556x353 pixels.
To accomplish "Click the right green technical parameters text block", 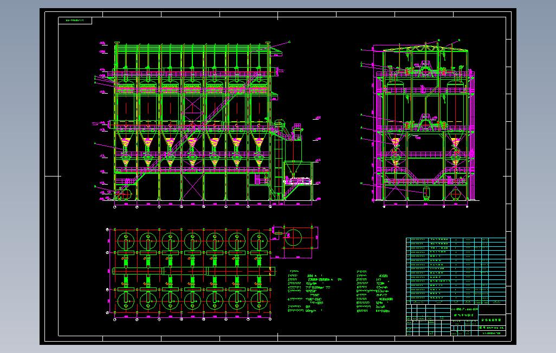I will (375, 292).
